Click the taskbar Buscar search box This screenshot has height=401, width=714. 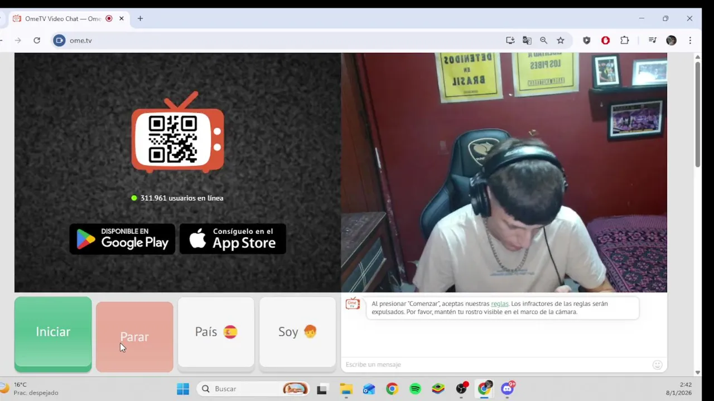click(254, 389)
